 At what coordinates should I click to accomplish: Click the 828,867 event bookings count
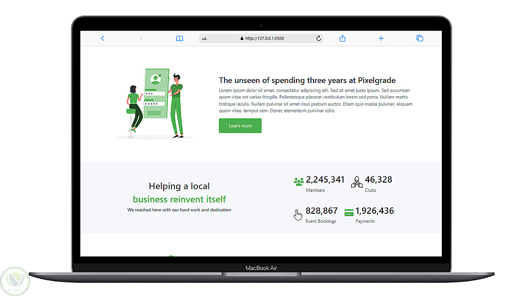tap(321, 211)
